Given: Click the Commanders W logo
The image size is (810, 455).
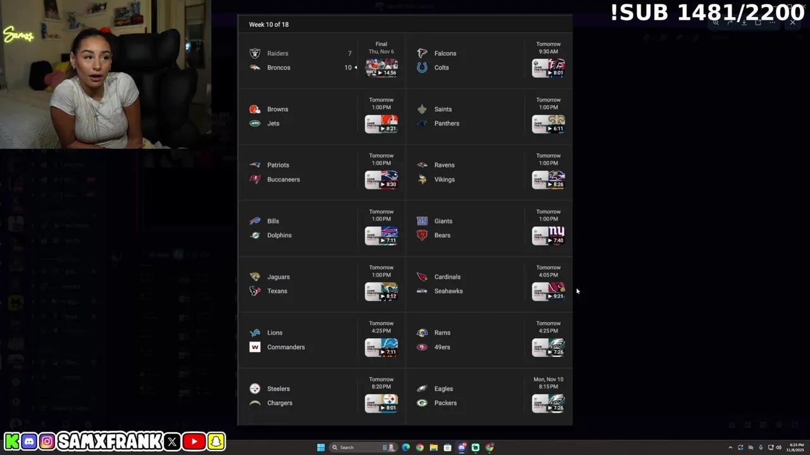Looking at the screenshot, I should tap(255, 347).
